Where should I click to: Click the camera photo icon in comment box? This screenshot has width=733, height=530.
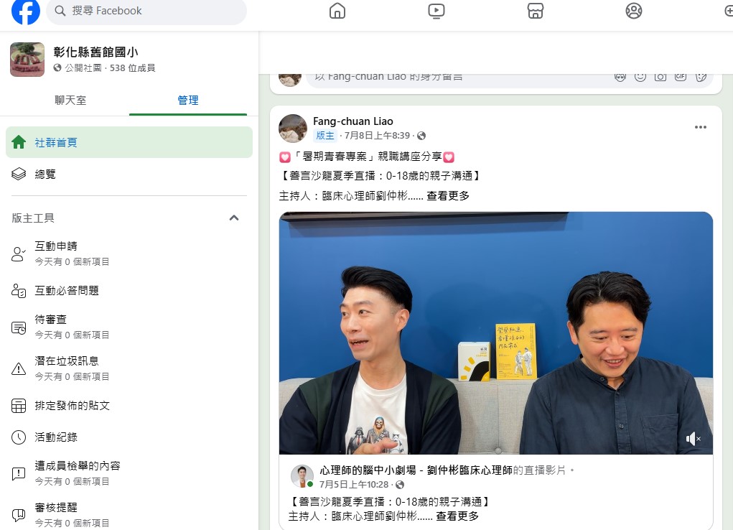tap(660, 77)
